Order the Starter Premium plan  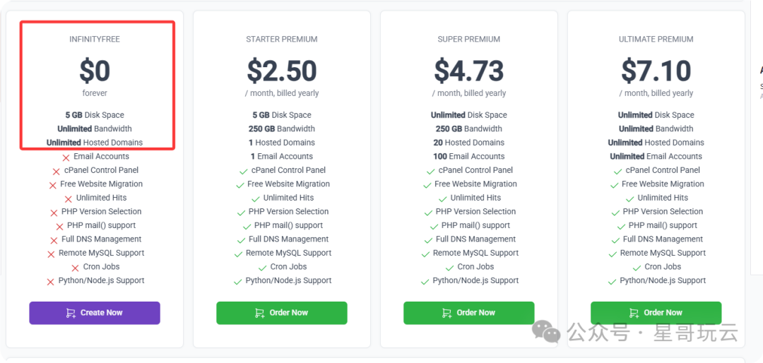pyautogui.click(x=281, y=313)
